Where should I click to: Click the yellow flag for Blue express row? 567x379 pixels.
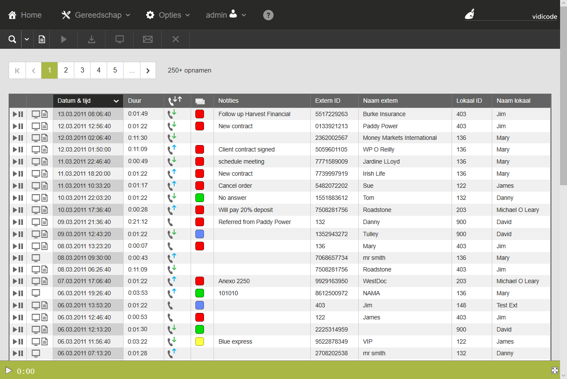200,341
